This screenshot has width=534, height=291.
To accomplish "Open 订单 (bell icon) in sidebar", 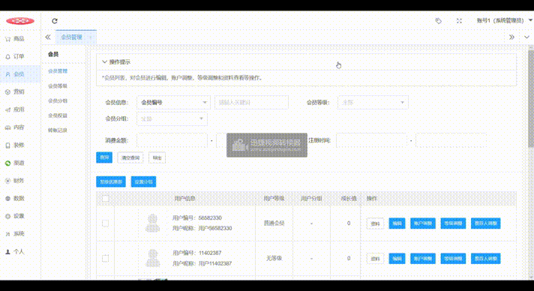I will [15, 56].
